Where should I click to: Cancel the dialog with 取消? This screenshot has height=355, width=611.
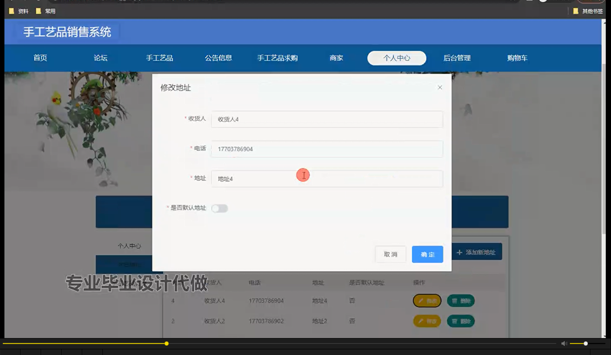coord(390,254)
